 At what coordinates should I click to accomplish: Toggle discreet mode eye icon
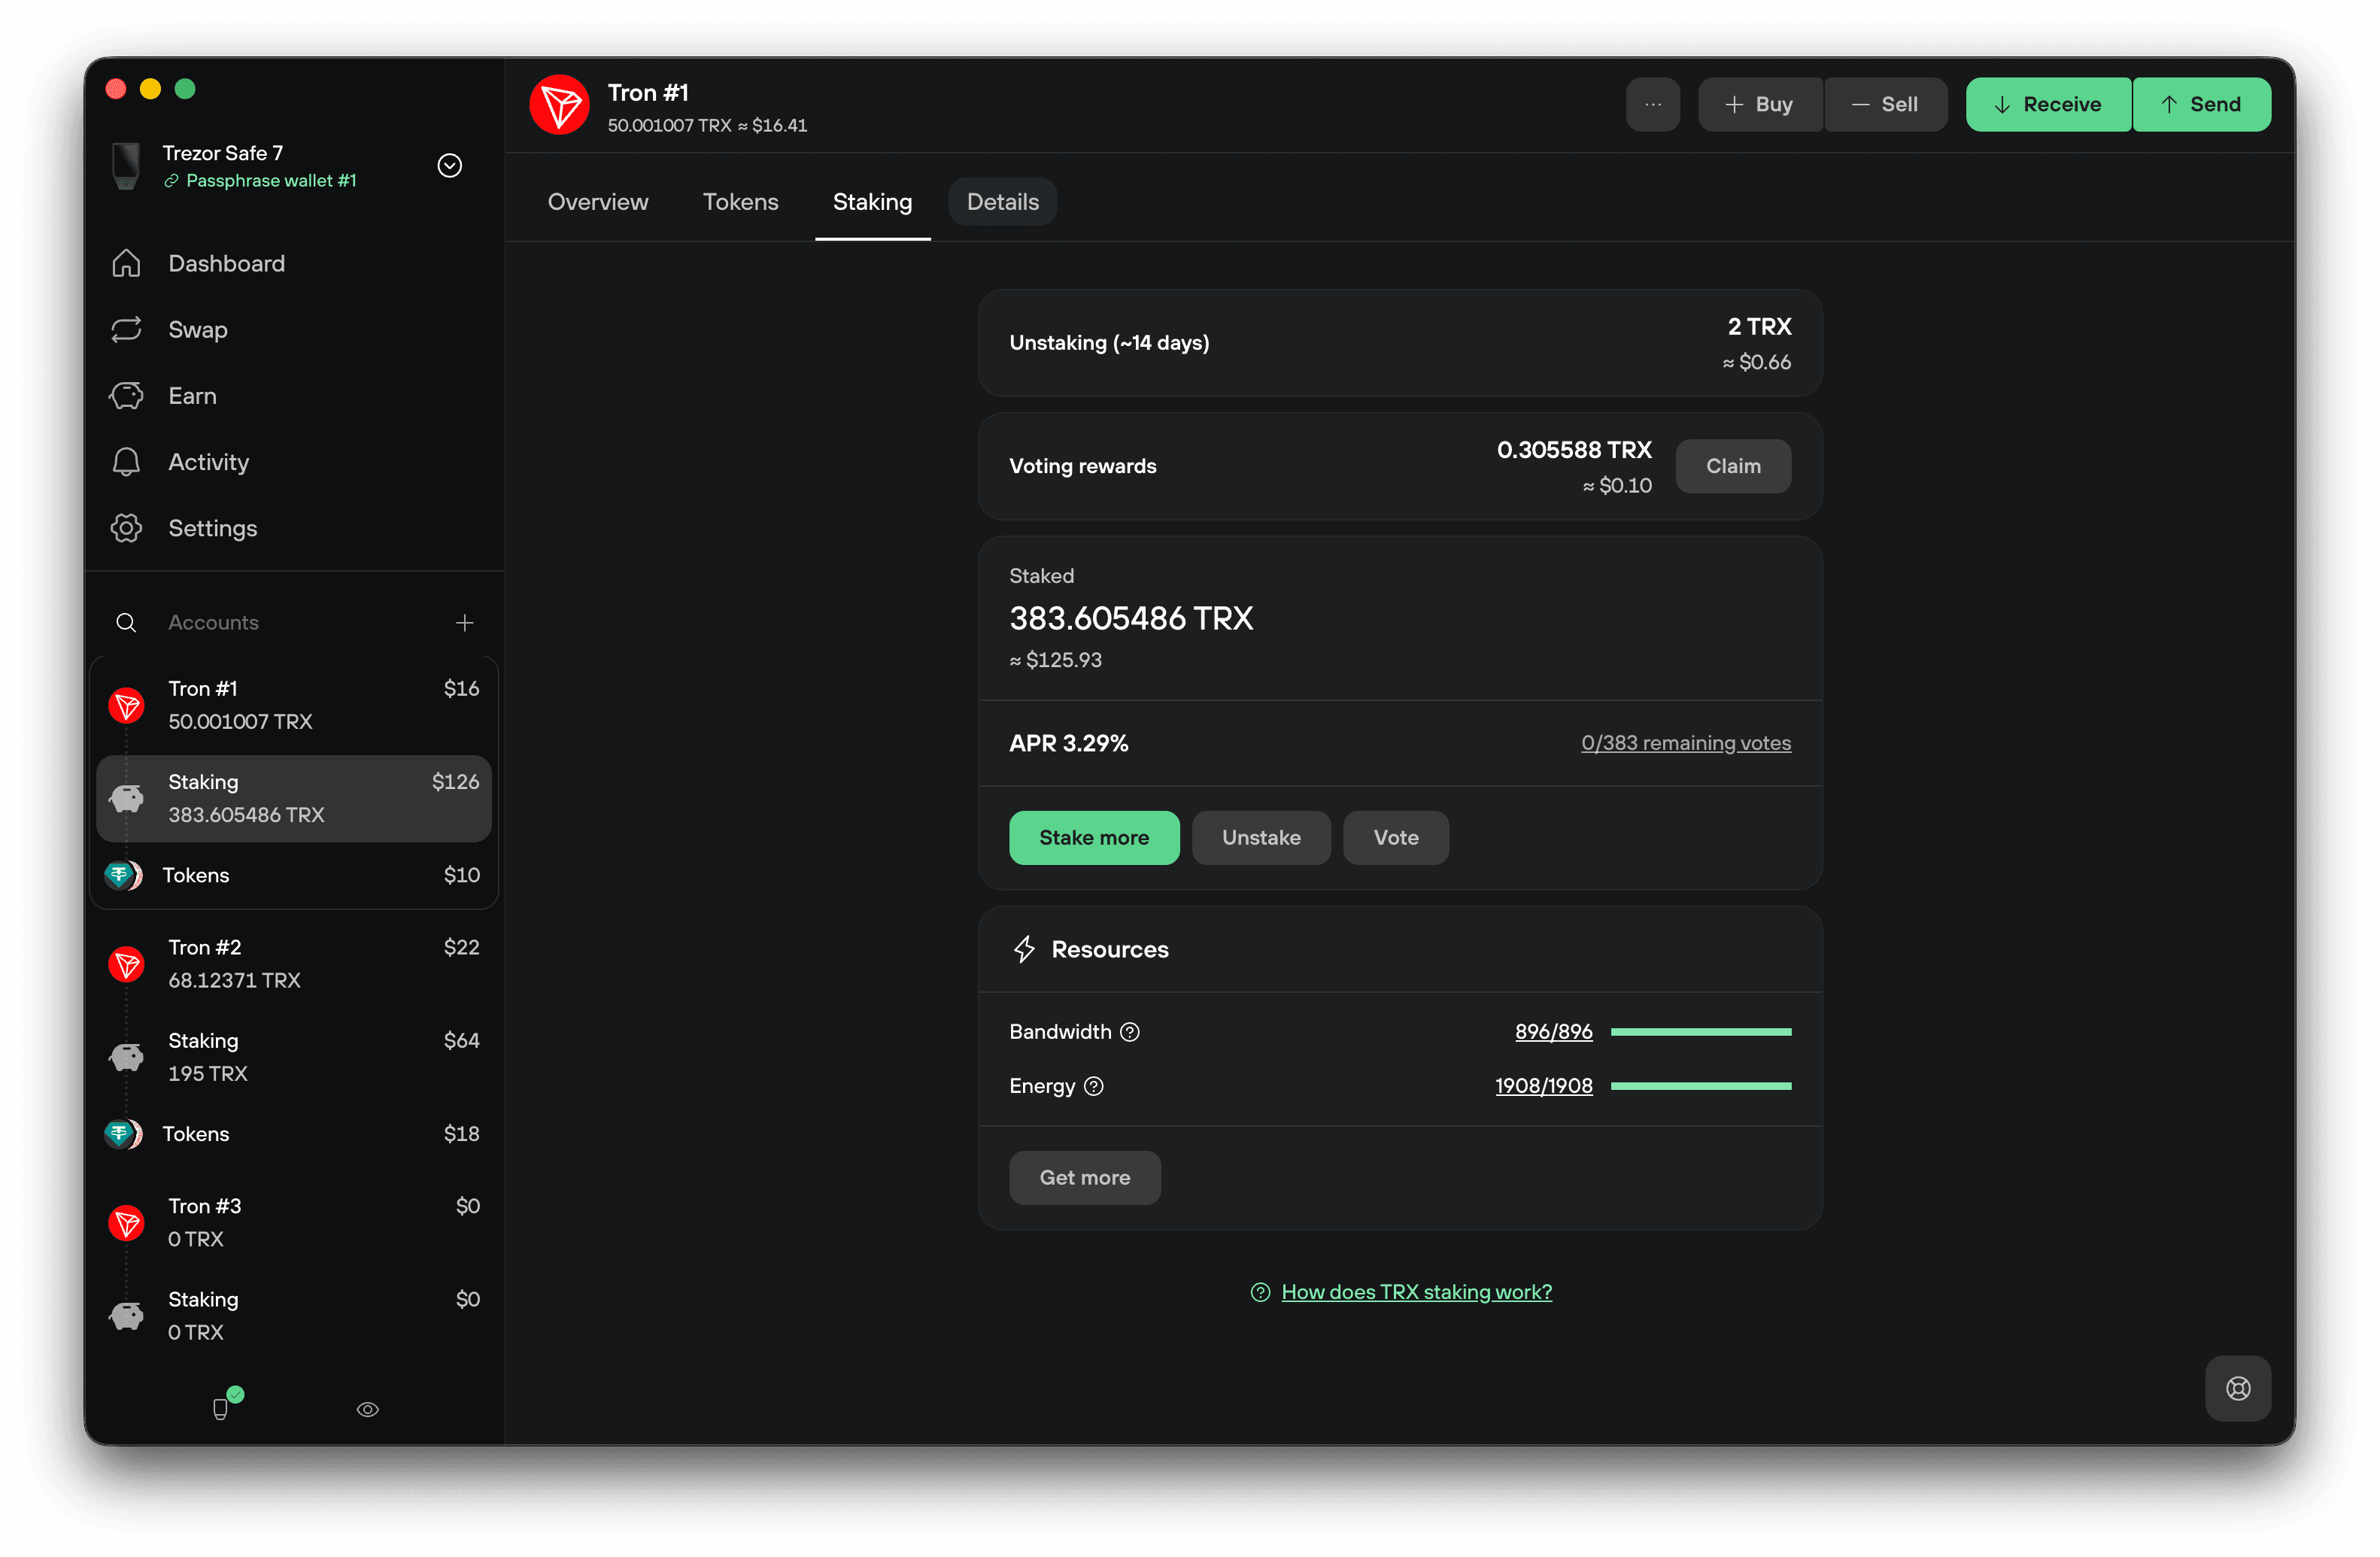tap(368, 1409)
